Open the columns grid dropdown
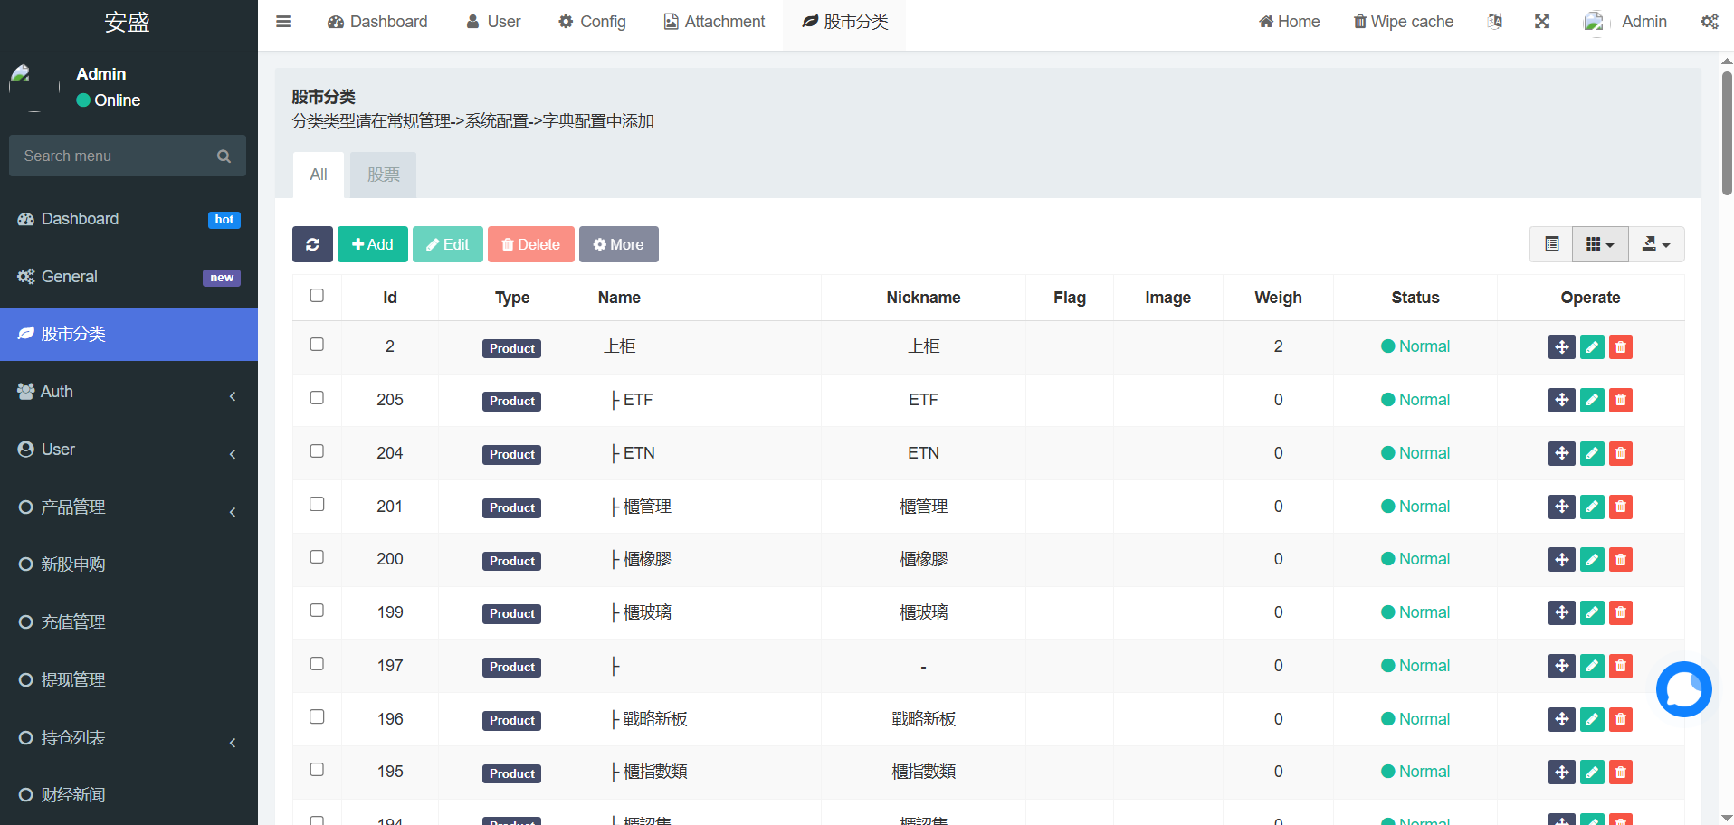The width and height of the screenshot is (1734, 825). (1600, 244)
